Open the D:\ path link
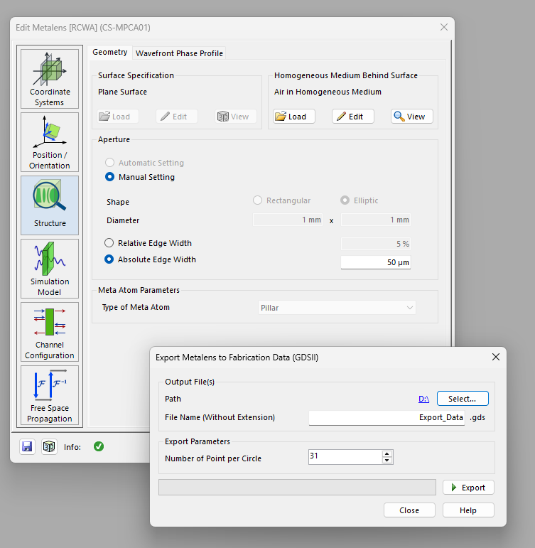Image resolution: width=535 pixels, height=548 pixels. tap(423, 399)
